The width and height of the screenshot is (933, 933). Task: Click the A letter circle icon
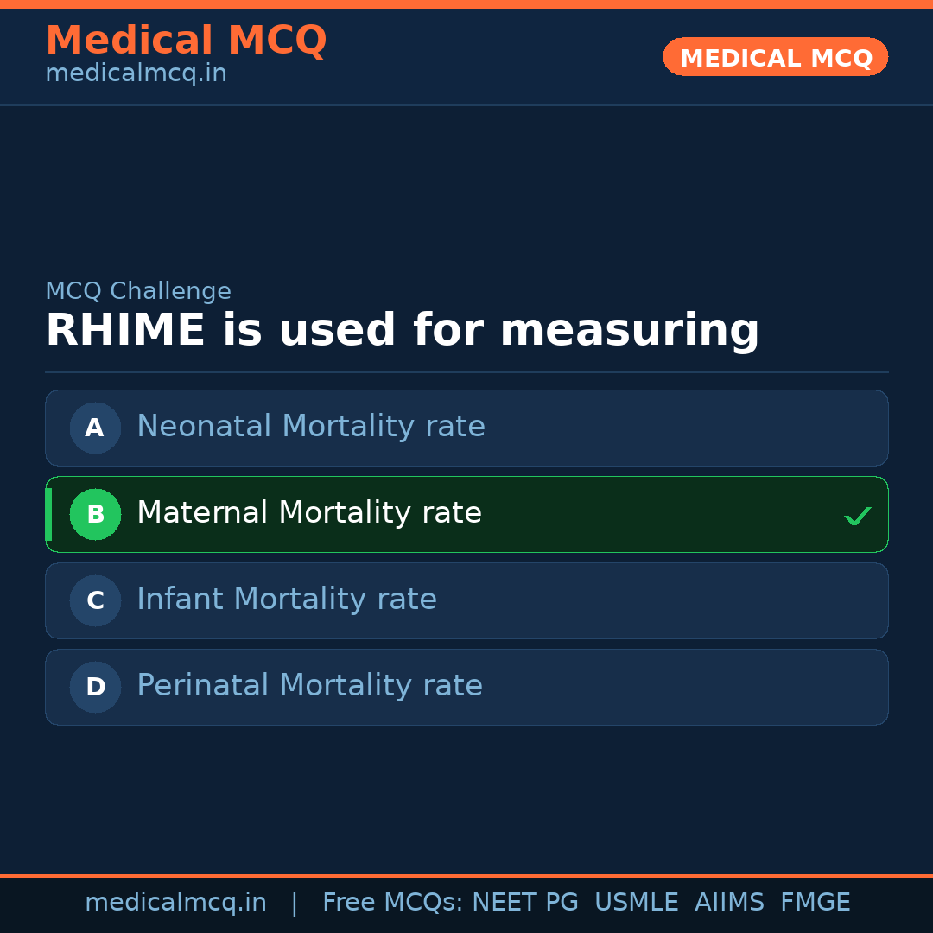click(x=95, y=428)
